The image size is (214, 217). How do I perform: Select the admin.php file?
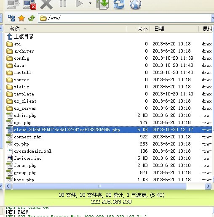coord(108,115)
